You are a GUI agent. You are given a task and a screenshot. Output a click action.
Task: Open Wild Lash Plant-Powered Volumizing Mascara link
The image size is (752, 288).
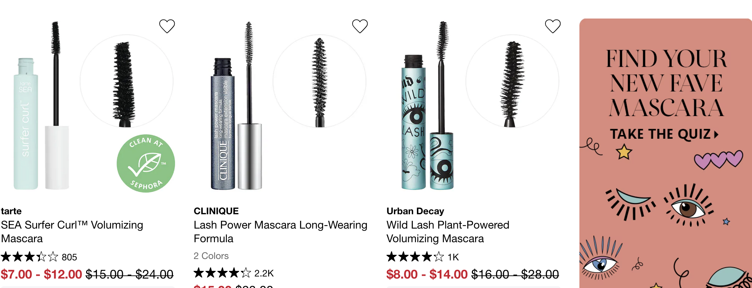tap(448, 232)
